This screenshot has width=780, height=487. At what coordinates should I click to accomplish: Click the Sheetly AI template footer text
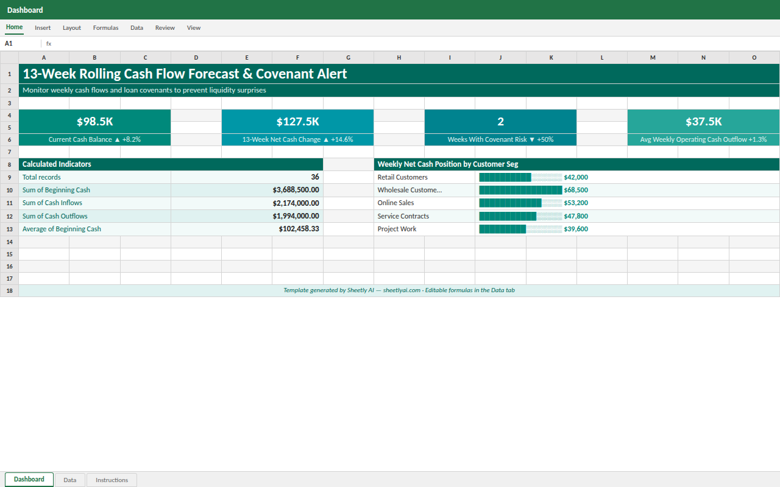click(x=399, y=290)
